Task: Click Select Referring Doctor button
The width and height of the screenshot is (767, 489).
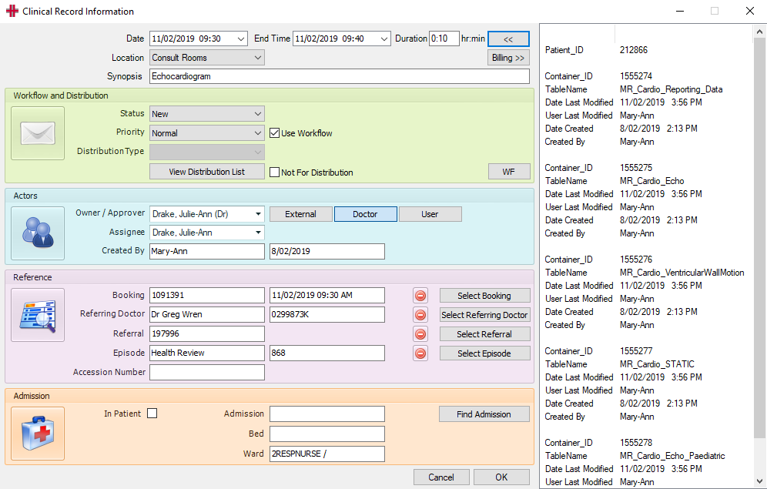Action: coord(484,315)
